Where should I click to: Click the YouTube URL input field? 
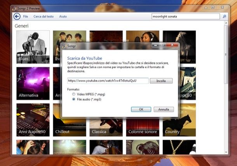point(107,81)
